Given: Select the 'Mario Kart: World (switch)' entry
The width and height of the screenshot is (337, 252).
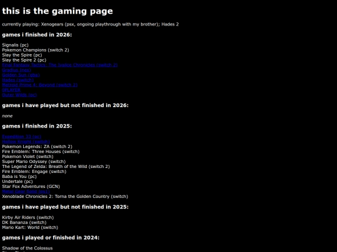Looking at the screenshot, I should pyautogui.click(x=30, y=227).
